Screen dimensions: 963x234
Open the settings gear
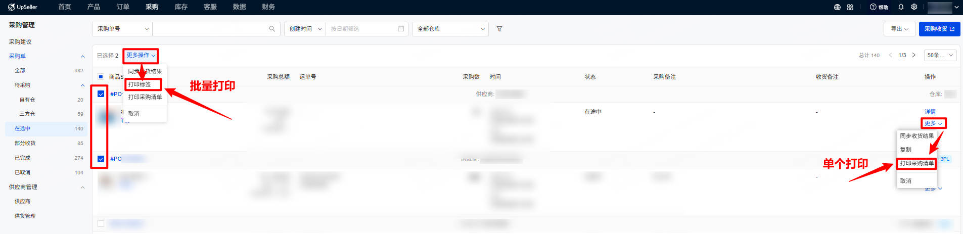(x=914, y=7)
